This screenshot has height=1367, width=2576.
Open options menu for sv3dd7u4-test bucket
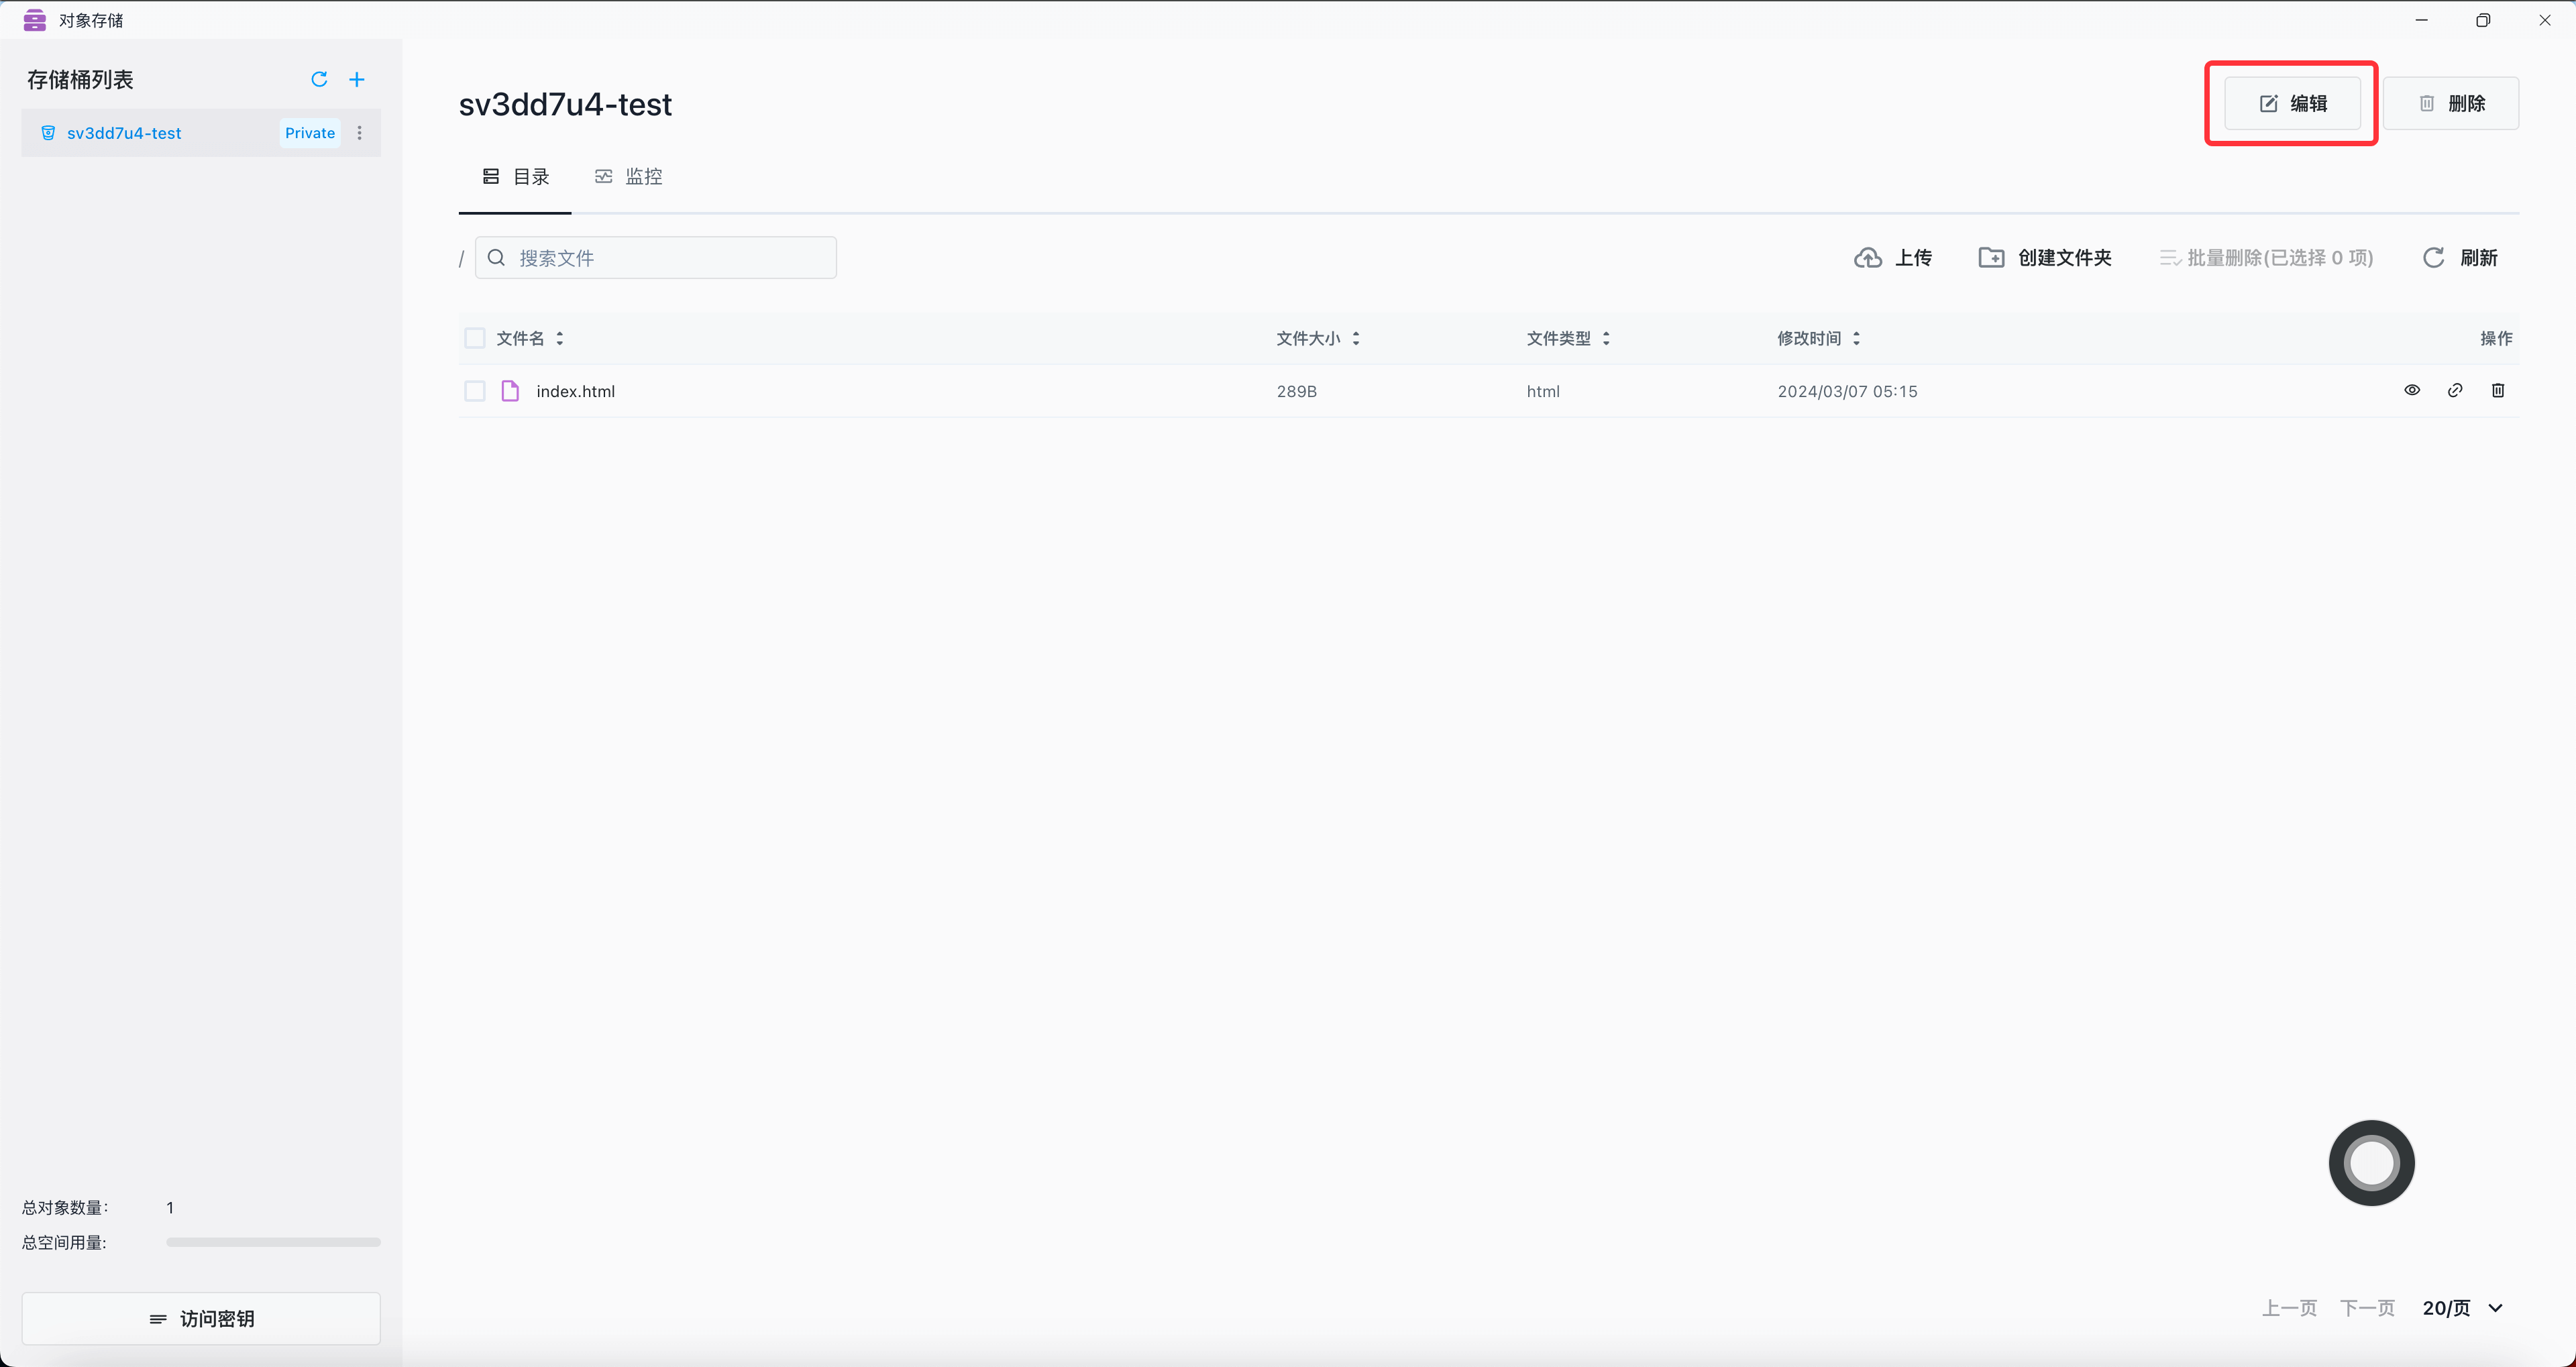(360, 133)
